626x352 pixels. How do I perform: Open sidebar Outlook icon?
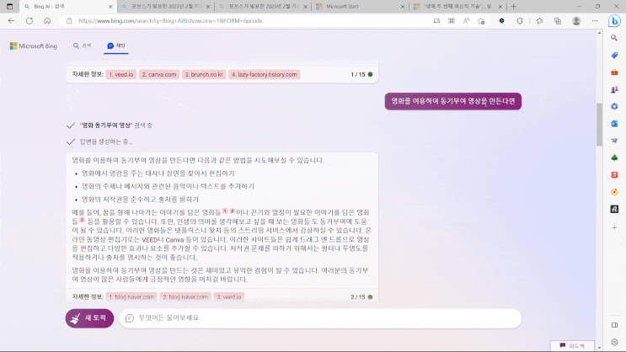pos(614,124)
